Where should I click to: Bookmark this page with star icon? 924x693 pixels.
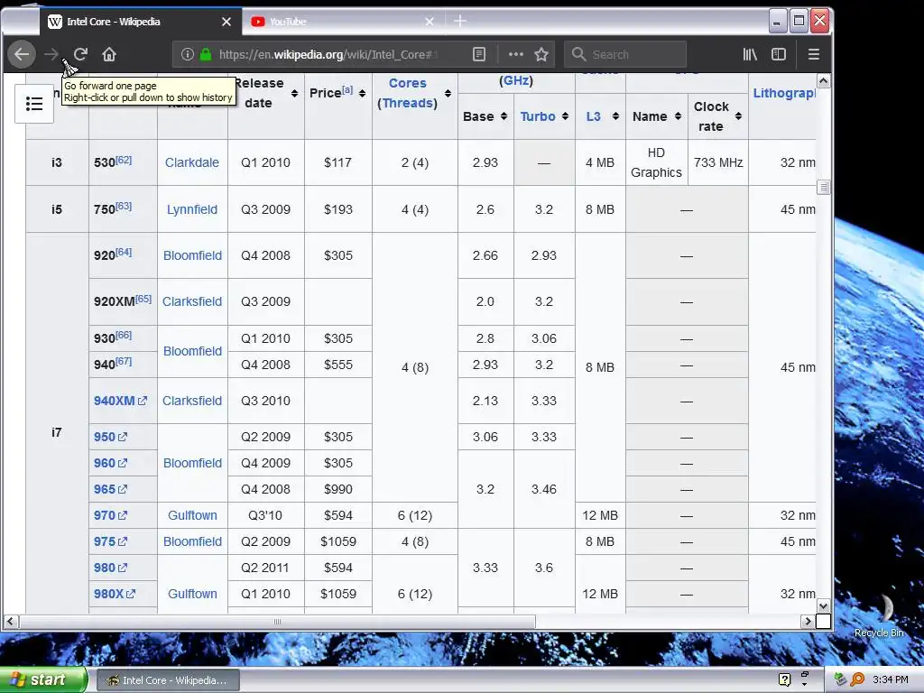(541, 54)
